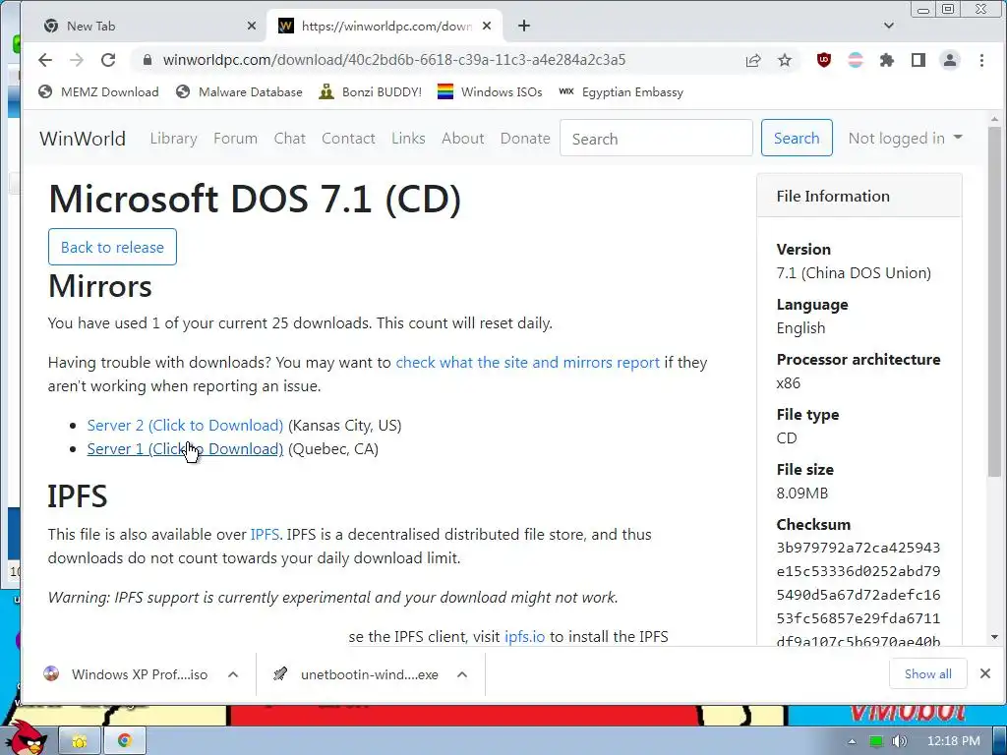The width and height of the screenshot is (1007, 755).
Task: Click the WinWorld site logo
Action: (83, 139)
